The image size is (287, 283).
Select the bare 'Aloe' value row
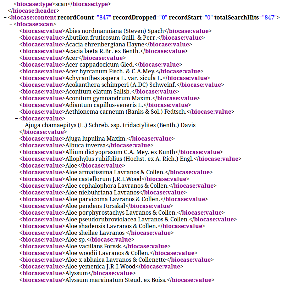(72, 166)
